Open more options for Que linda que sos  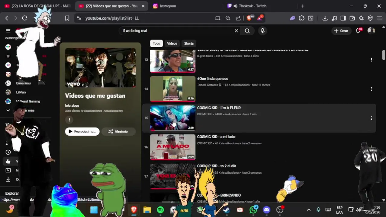pos(372,89)
